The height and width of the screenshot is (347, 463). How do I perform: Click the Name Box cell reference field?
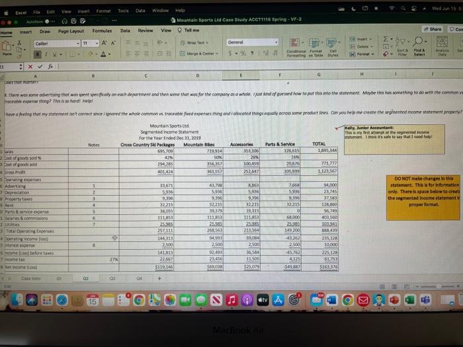pyautogui.click(x=10, y=67)
